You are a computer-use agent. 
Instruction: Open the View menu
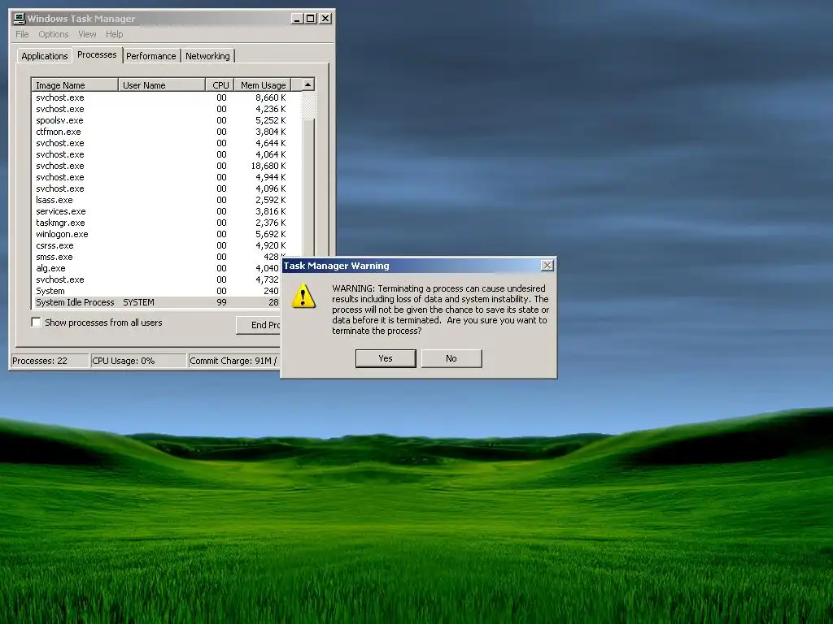87,34
